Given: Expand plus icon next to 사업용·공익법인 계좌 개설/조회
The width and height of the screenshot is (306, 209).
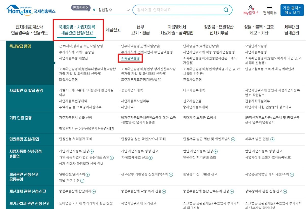Looking at the screenshot, I should (x=292, y=175).
